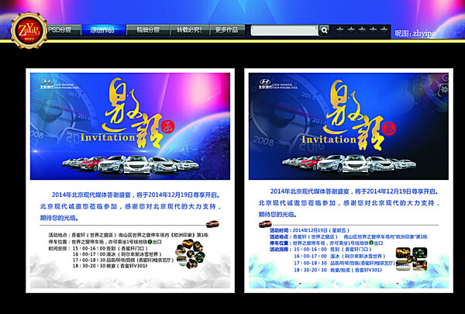This screenshot has width=465, height=314.
Task: Open the PSD分层 tab
Action: pos(62,29)
